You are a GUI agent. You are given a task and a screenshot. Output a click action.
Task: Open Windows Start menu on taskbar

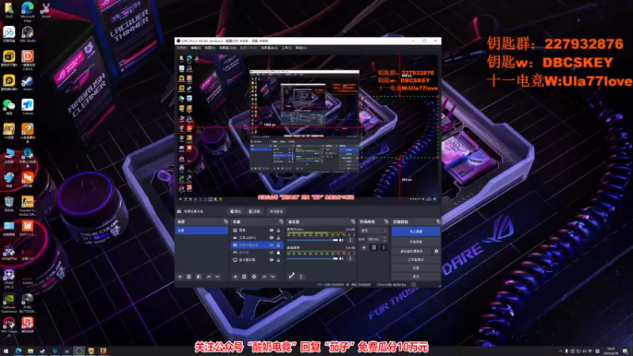tap(6, 350)
